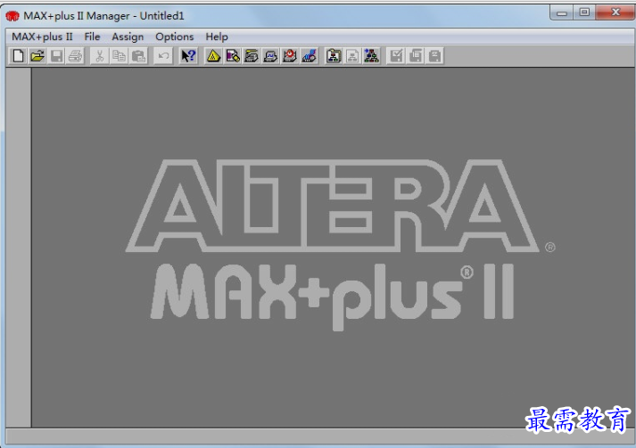Open the File menu
The width and height of the screenshot is (636, 448).
tap(92, 37)
